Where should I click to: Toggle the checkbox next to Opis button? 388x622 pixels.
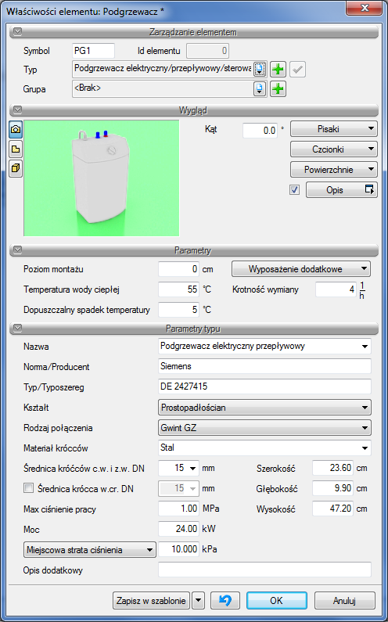tap(294, 190)
